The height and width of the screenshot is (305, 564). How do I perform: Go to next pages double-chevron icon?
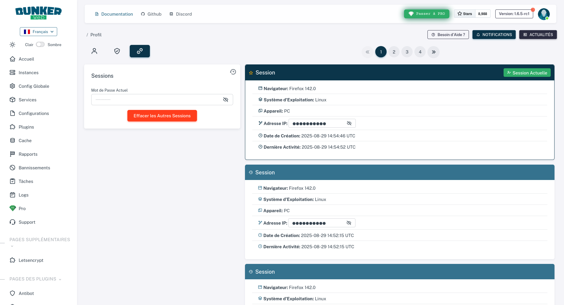pyautogui.click(x=433, y=52)
